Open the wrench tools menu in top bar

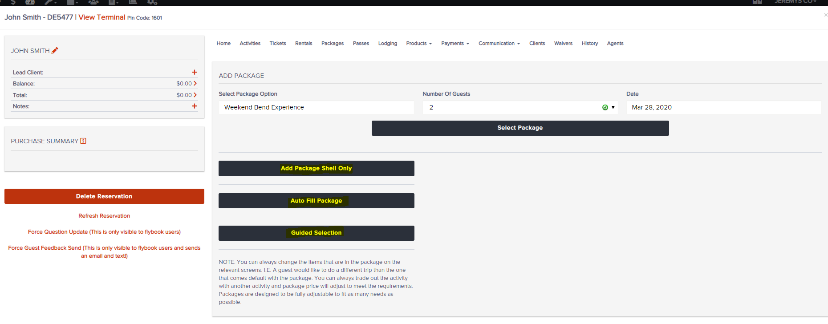(x=51, y=2)
